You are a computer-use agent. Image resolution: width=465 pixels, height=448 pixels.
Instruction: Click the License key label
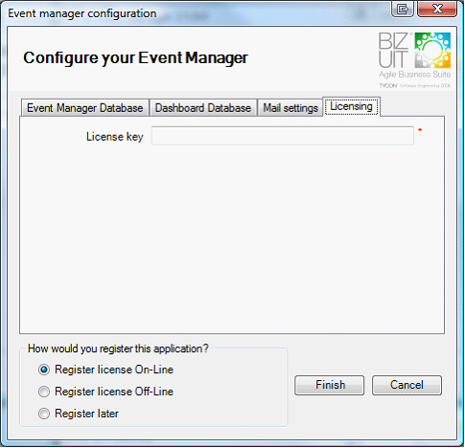click(x=115, y=137)
